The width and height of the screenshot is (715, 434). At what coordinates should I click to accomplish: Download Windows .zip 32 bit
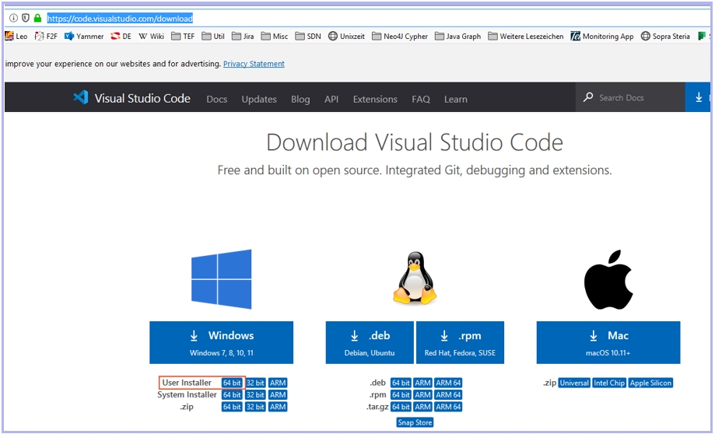[255, 407]
